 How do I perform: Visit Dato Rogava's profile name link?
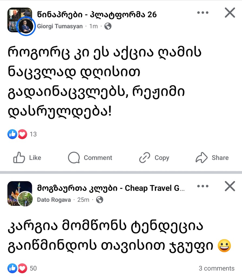pyautogui.click(x=54, y=200)
